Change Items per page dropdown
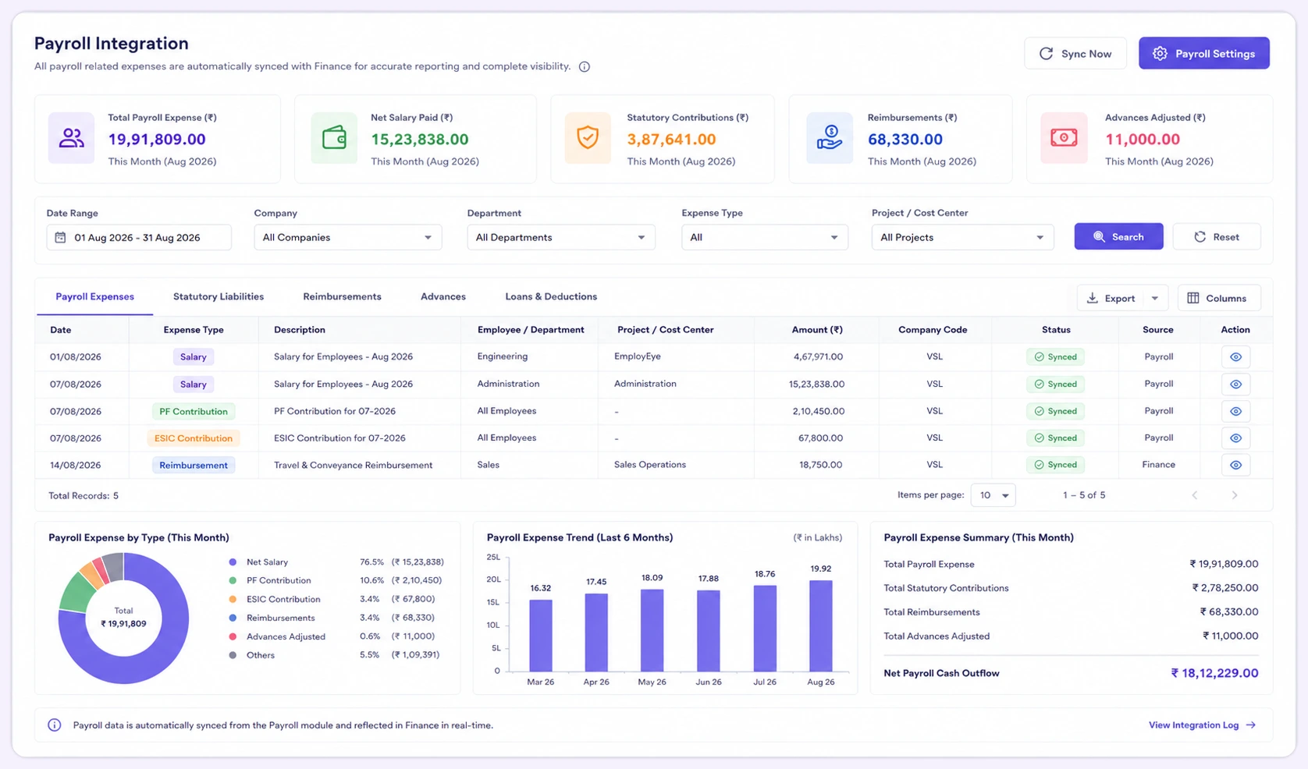This screenshot has width=1308, height=769. click(x=993, y=495)
